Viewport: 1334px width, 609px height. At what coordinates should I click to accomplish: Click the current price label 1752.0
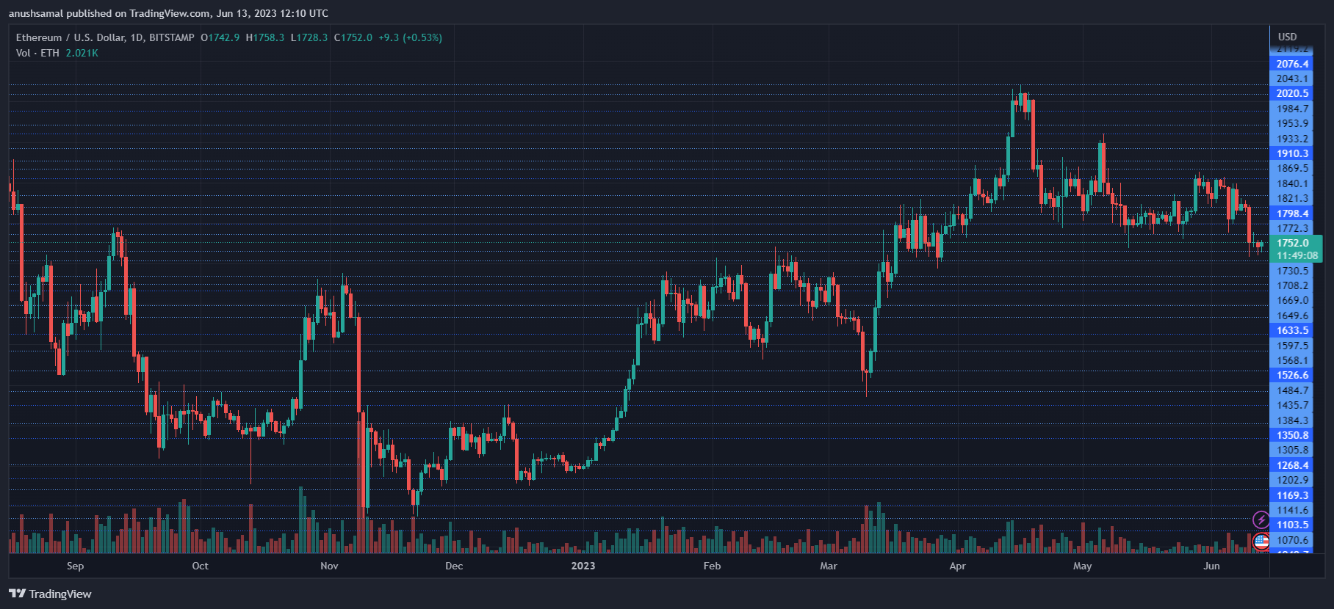1292,243
